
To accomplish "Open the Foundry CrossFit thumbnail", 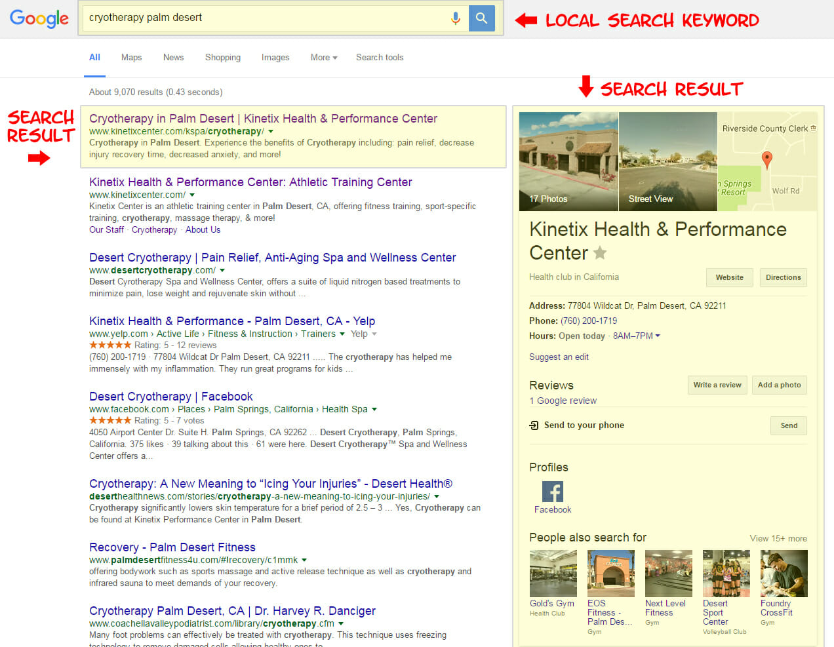I will tap(784, 574).
